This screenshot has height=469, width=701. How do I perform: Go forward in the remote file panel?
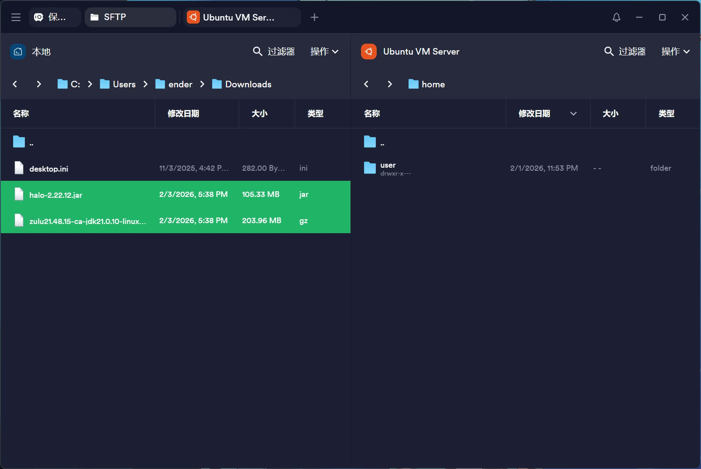(x=390, y=84)
